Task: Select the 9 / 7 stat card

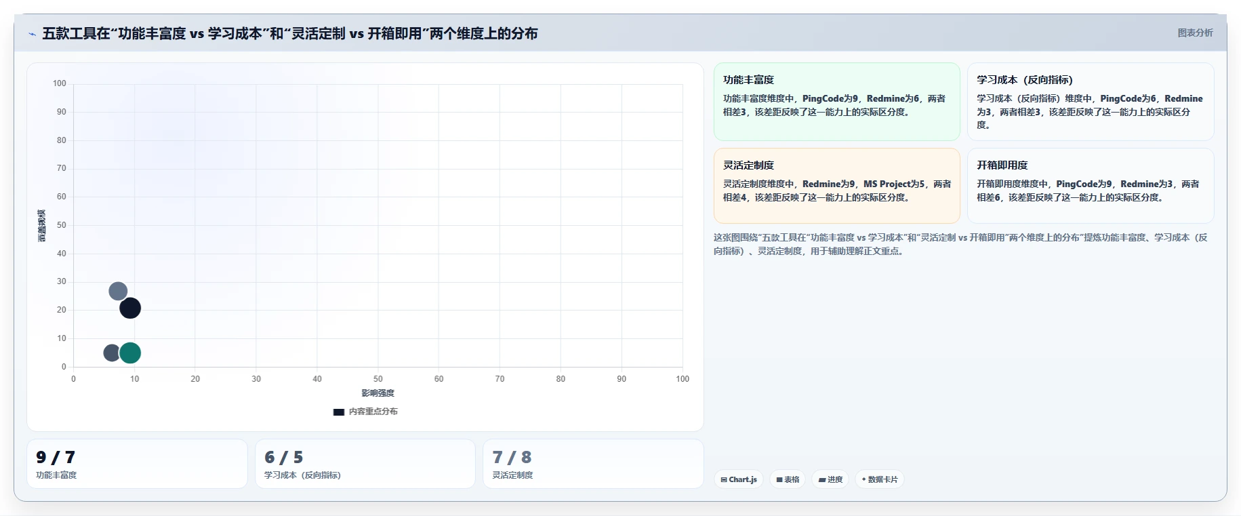Action: [x=137, y=464]
